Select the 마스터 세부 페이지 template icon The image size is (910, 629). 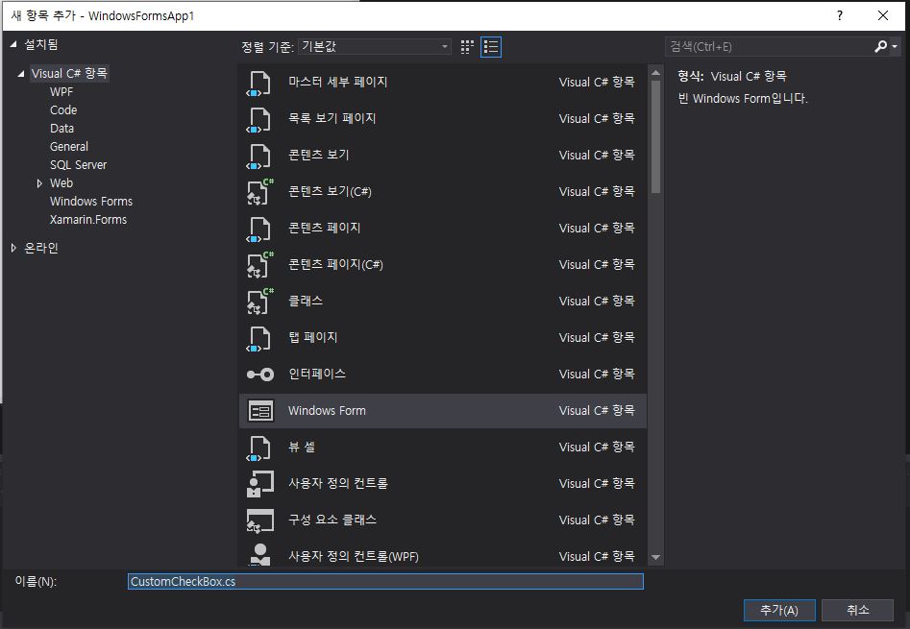pos(260,83)
